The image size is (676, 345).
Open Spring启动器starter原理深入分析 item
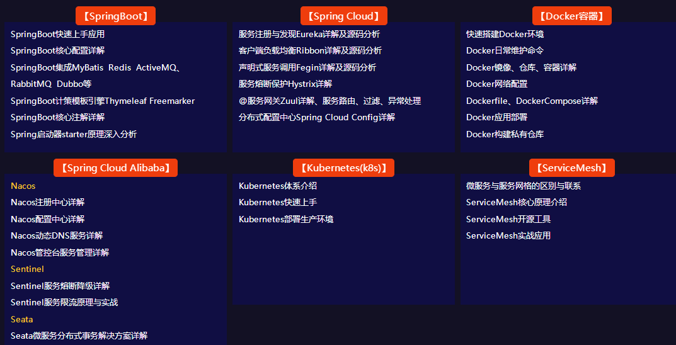(73, 134)
